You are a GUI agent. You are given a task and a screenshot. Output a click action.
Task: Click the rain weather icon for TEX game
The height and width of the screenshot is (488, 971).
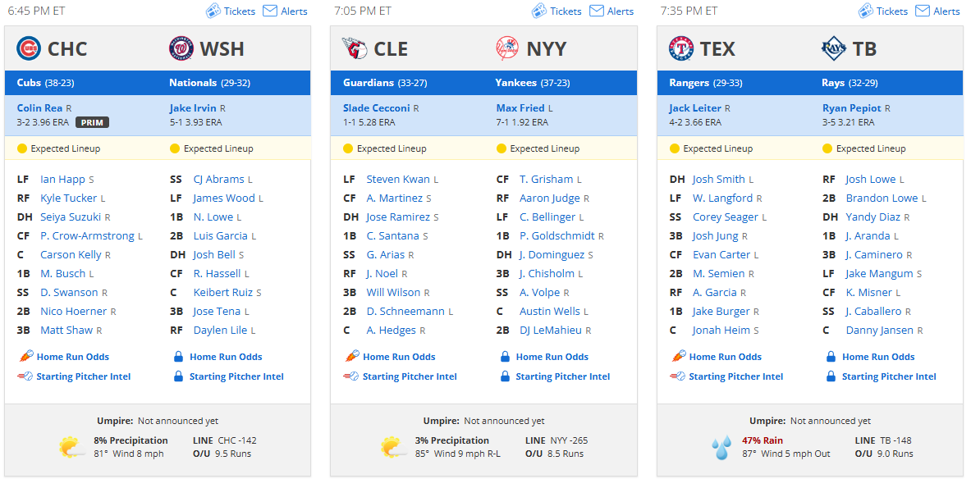(x=721, y=447)
